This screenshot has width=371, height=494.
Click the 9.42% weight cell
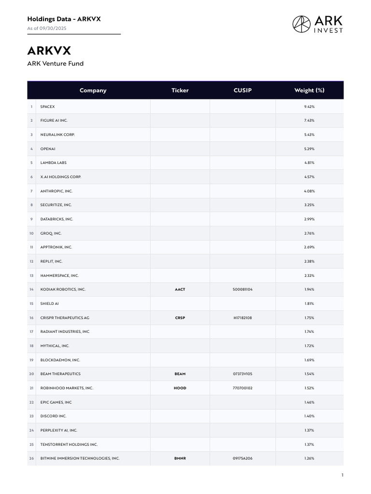(309, 107)
